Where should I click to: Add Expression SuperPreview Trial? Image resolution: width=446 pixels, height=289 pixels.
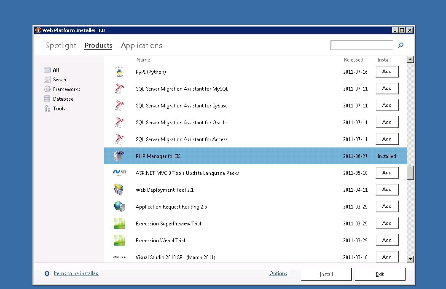pos(387,223)
